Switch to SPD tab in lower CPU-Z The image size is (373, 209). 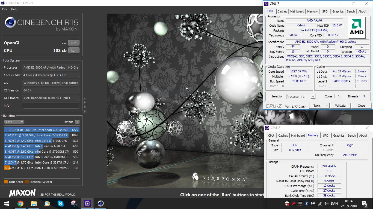(x=326, y=136)
